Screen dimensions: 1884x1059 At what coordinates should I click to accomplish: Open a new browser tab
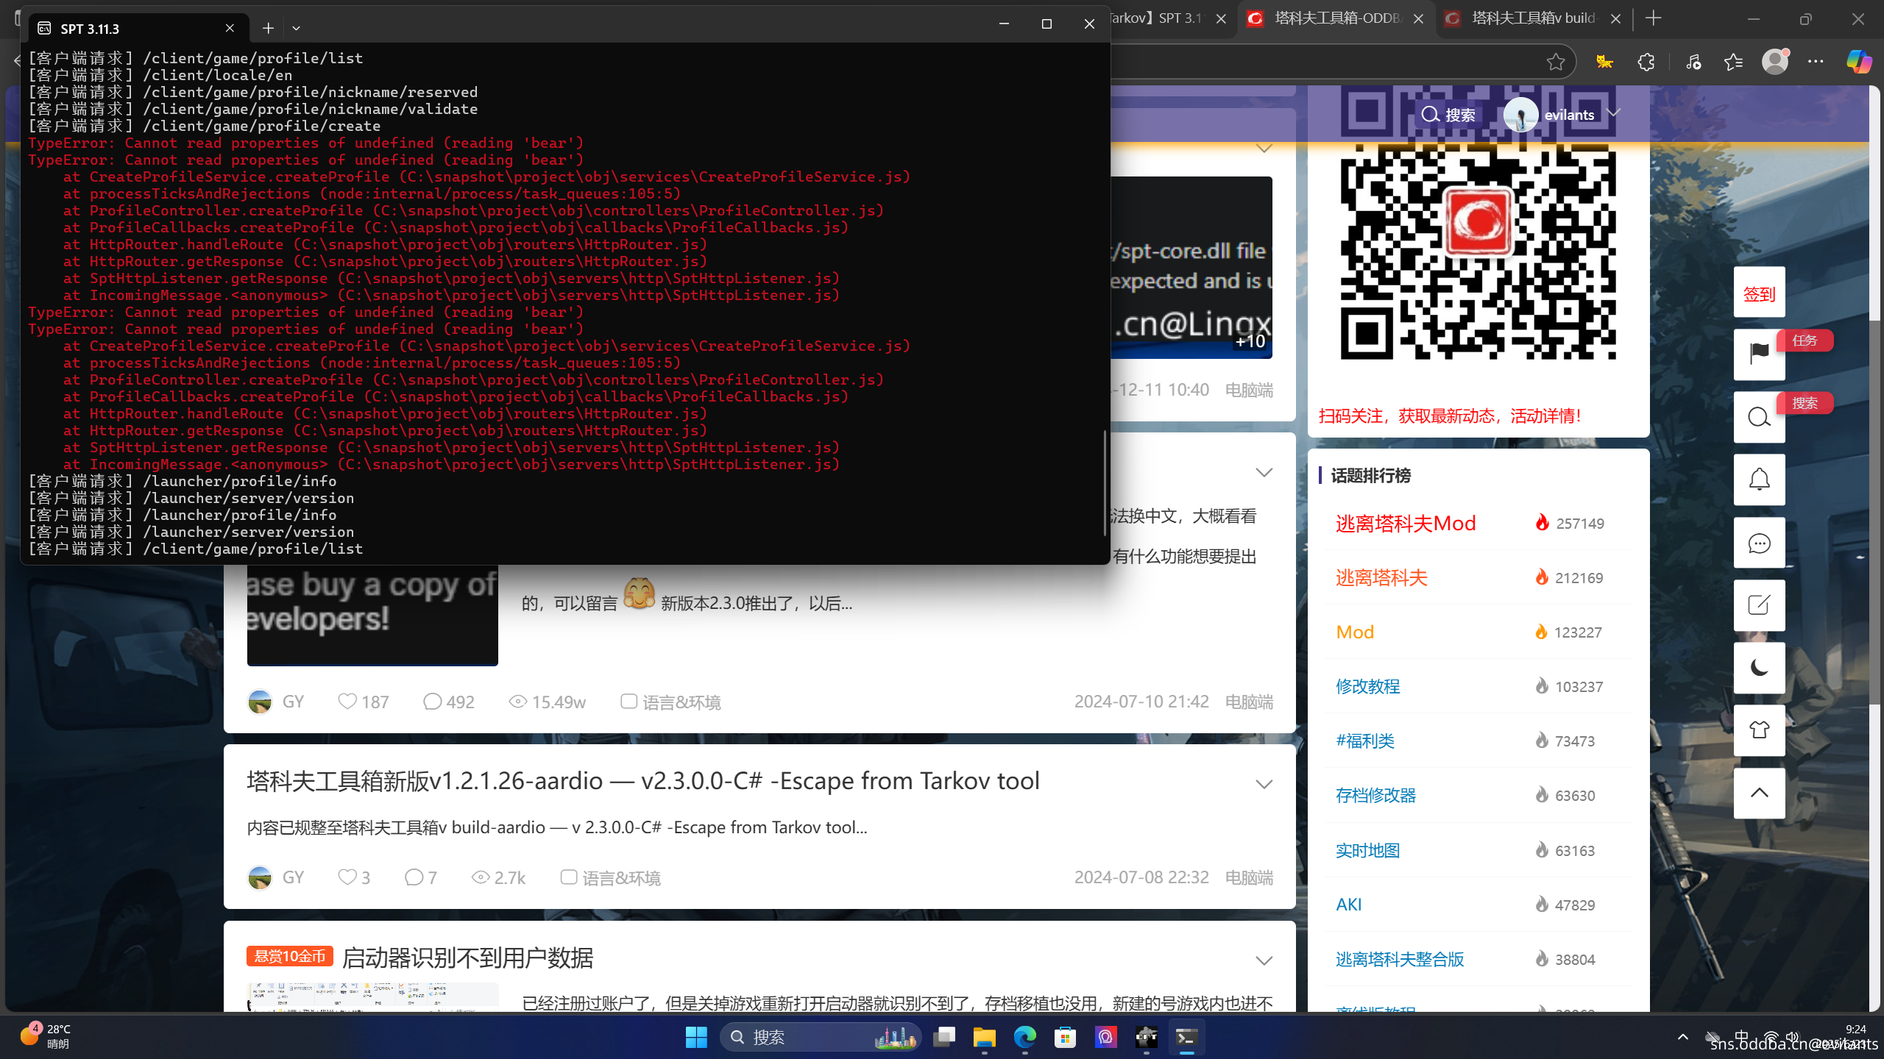pos(1653,18)
